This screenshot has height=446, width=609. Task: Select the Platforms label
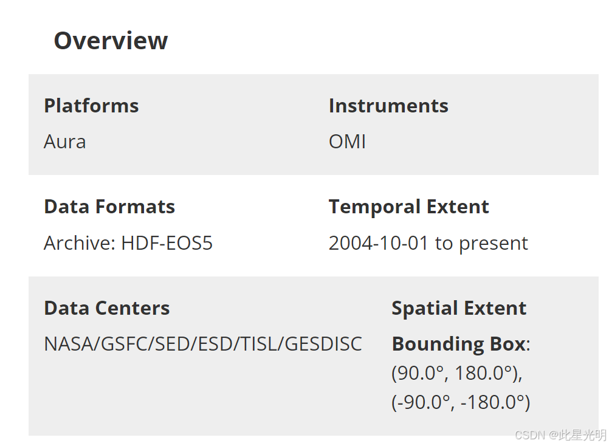91,106
